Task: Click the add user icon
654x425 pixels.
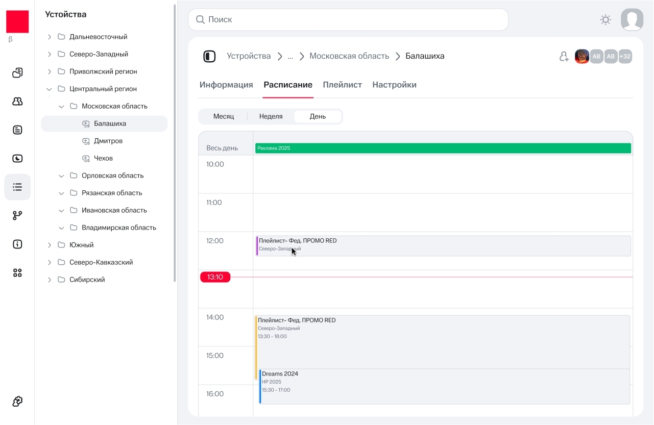Action: (x=564, y=57)
